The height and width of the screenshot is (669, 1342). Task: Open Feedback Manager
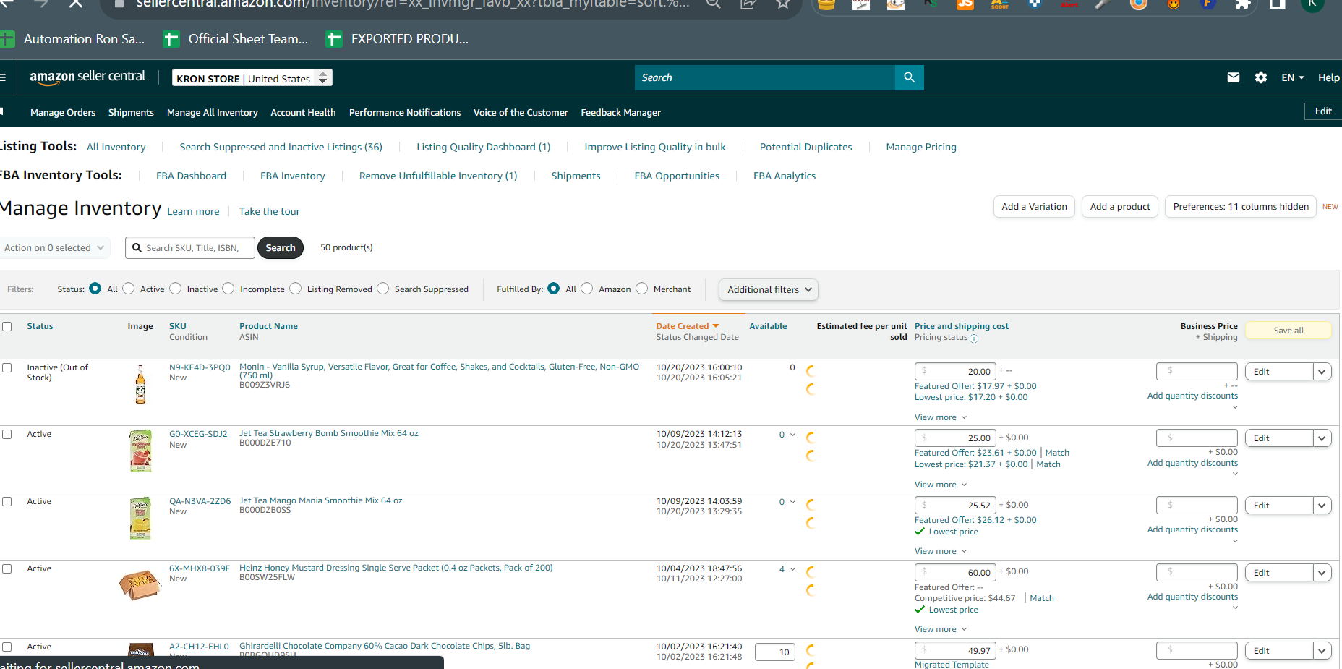pyautogui.click(x=621, y=113)
